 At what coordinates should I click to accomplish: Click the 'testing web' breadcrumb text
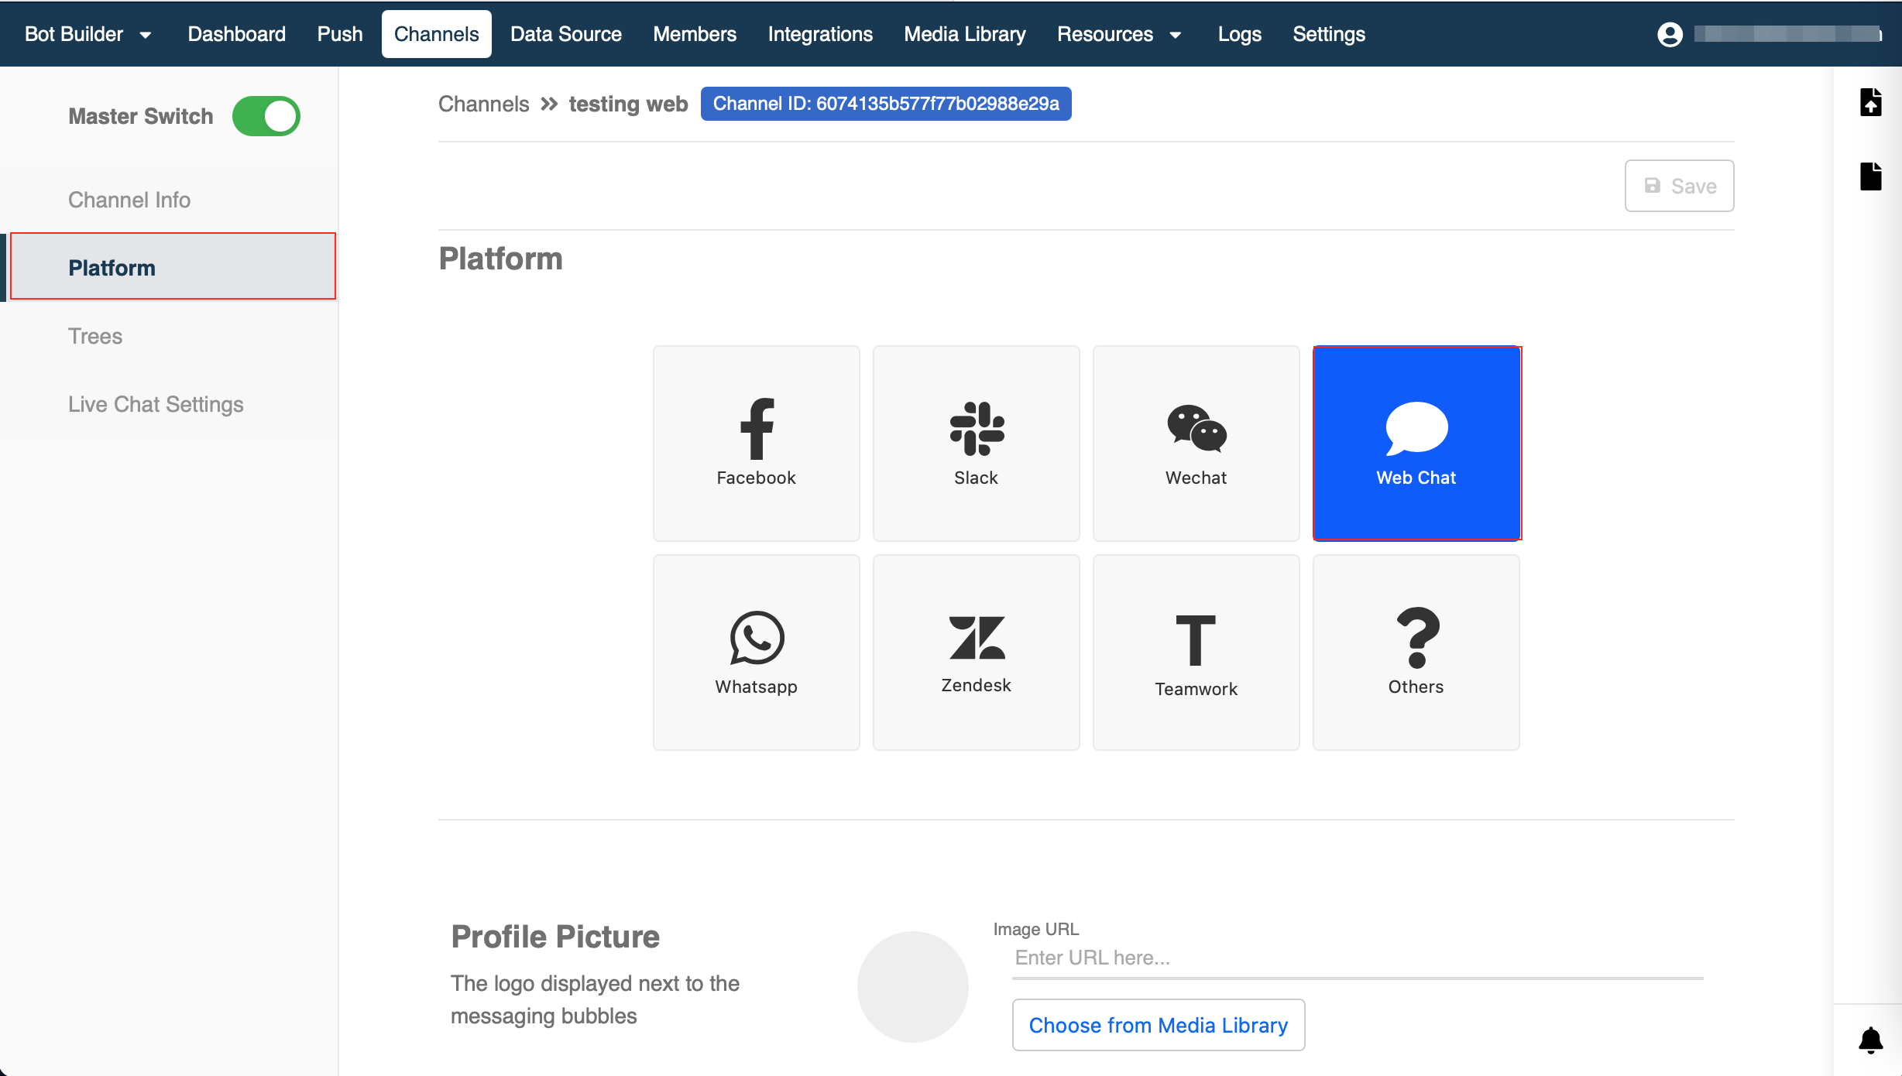(x=628, y=104)
